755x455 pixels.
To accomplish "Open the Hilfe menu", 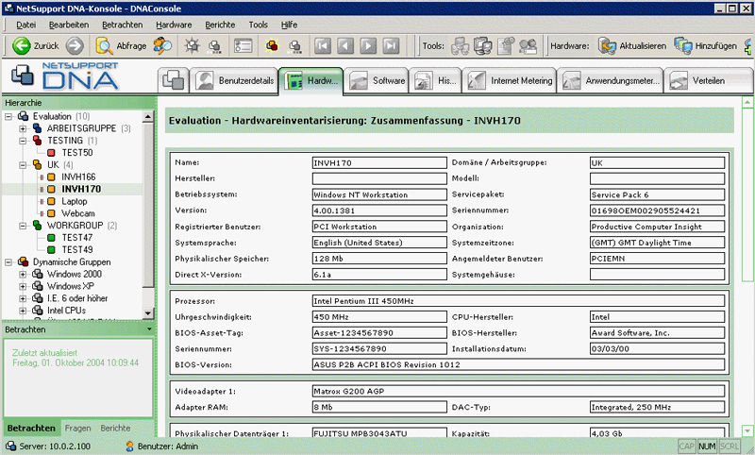I will (x=289, y=25).
